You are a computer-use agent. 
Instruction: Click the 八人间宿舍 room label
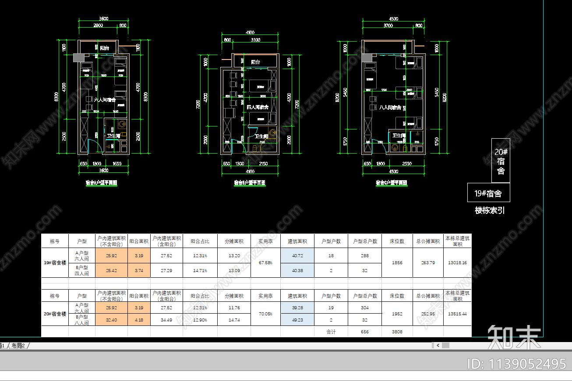click(390, 107)
